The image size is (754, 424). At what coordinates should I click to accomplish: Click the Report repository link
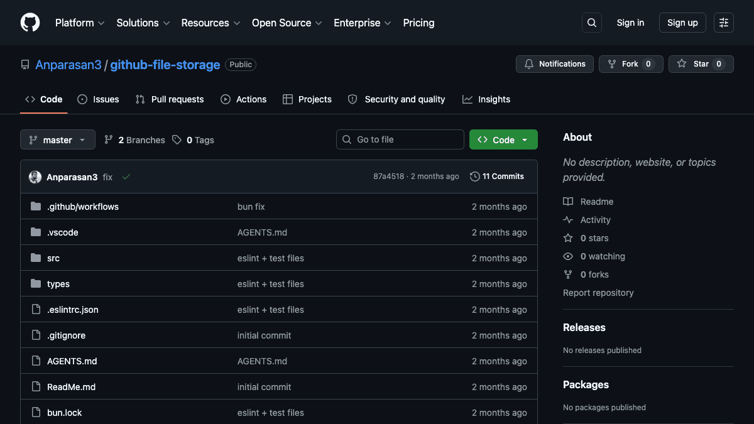[598, 293]
